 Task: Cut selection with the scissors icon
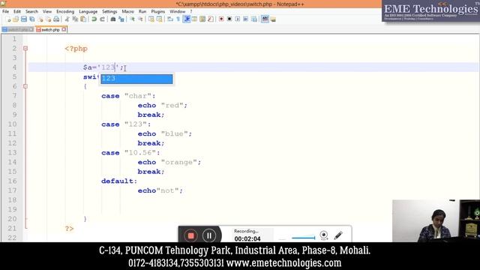point(67,19)
